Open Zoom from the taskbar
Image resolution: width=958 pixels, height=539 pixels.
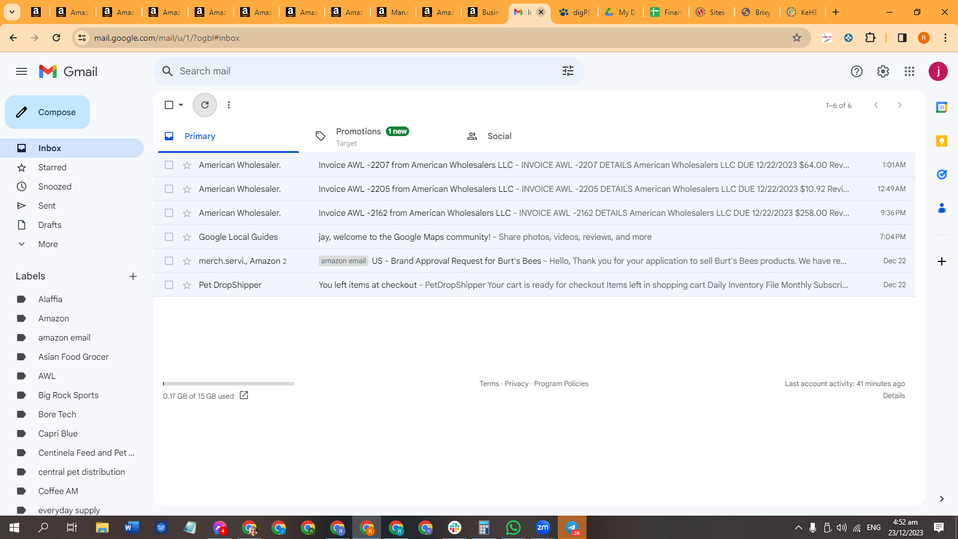[543, 528]
